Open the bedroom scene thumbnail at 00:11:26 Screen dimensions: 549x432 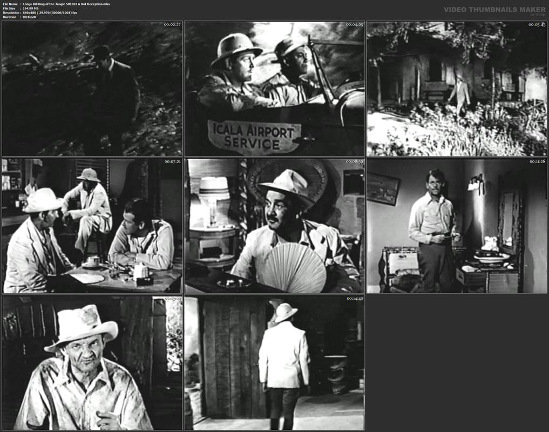(457, 226)
